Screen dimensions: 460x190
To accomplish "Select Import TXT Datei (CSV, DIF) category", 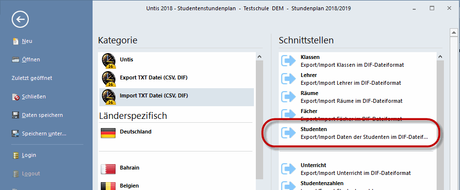I will coord(154,95).
